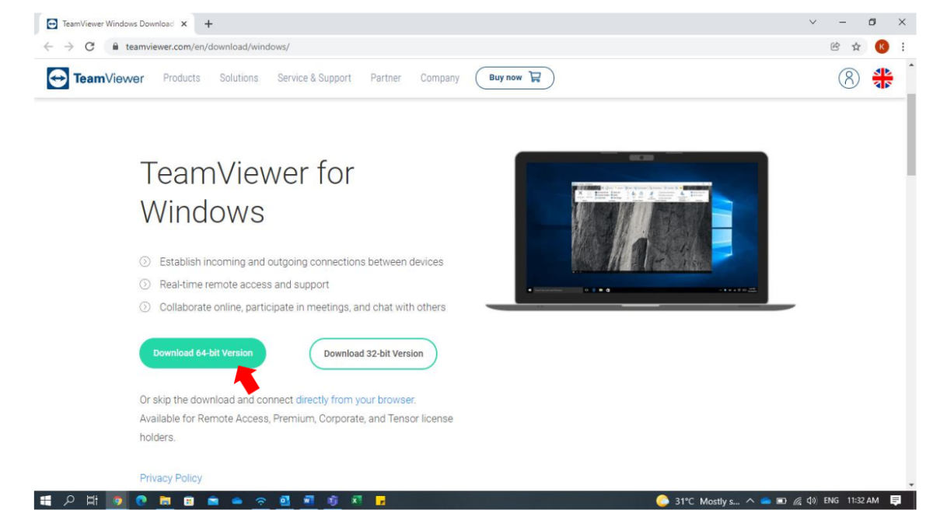Viewport: 933px width, 524px height.
Task: Click the padlock icon before the URL
Action: click(x=114, y=45)
